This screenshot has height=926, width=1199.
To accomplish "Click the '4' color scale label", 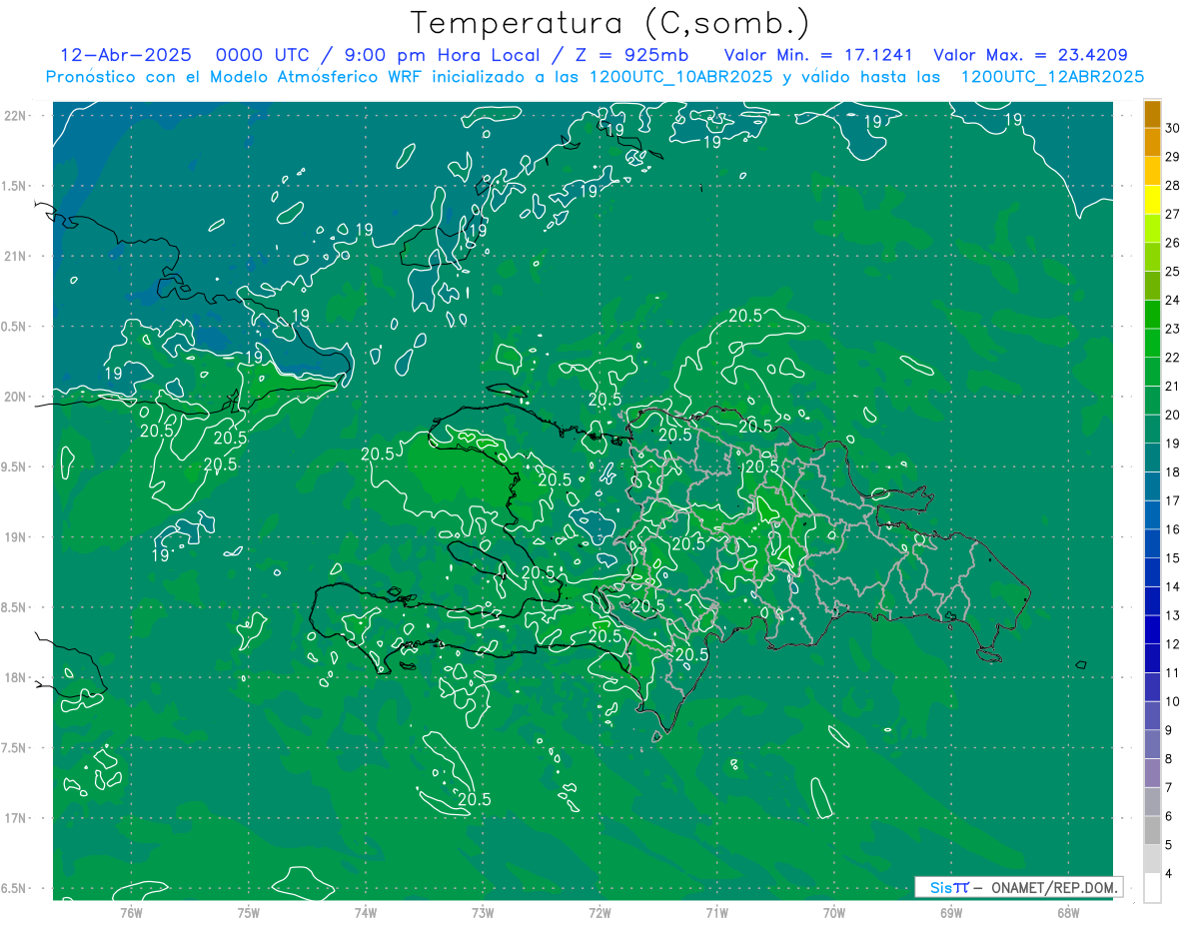I will pyautogui.click(x=1170, y=875).
